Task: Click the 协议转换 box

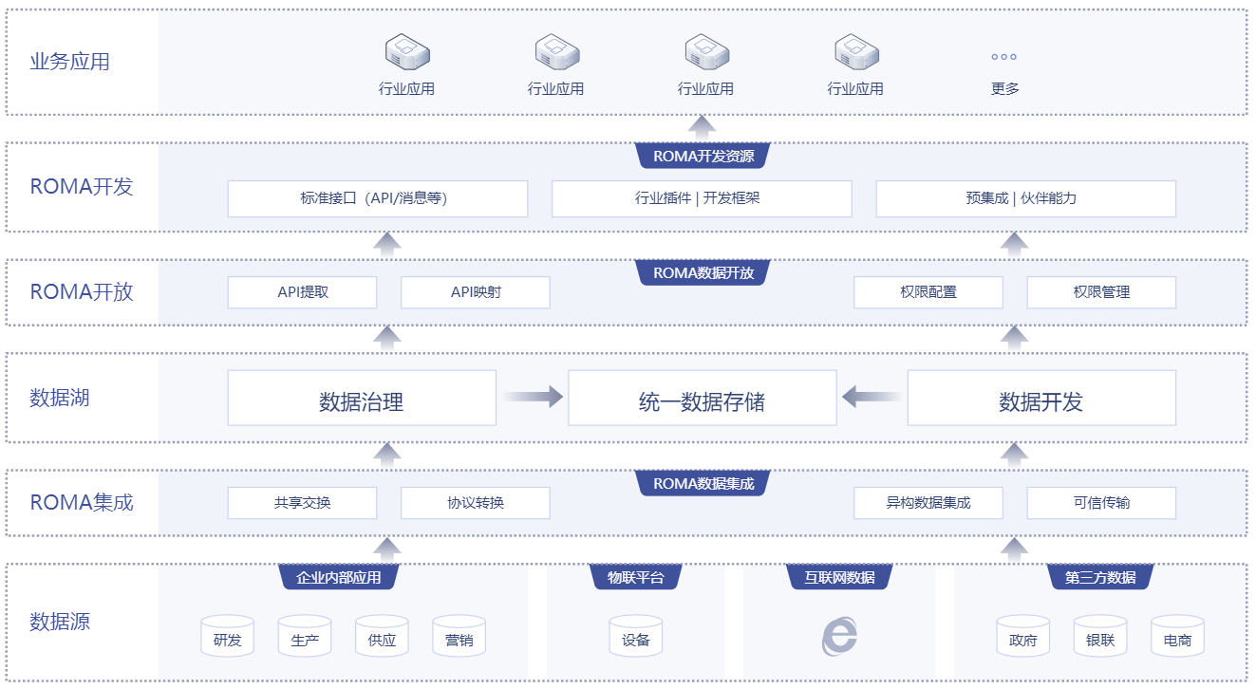Action: (476, 503)
